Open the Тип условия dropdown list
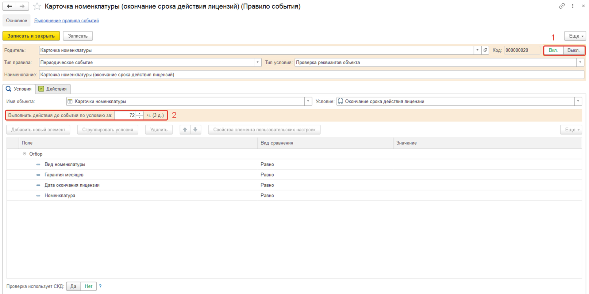The width and height of the screenshot is (589, 294). 580,62
